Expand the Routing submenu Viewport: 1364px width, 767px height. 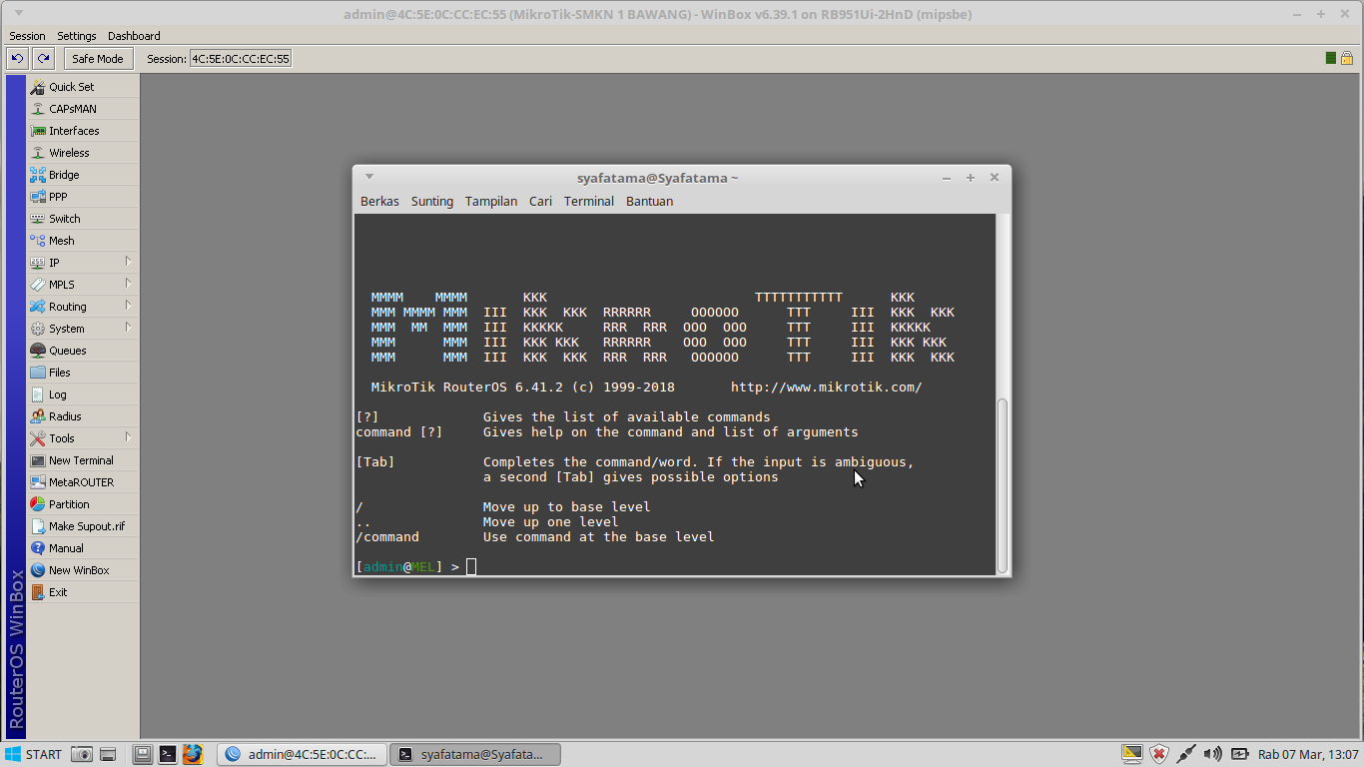tap(83, 307)
